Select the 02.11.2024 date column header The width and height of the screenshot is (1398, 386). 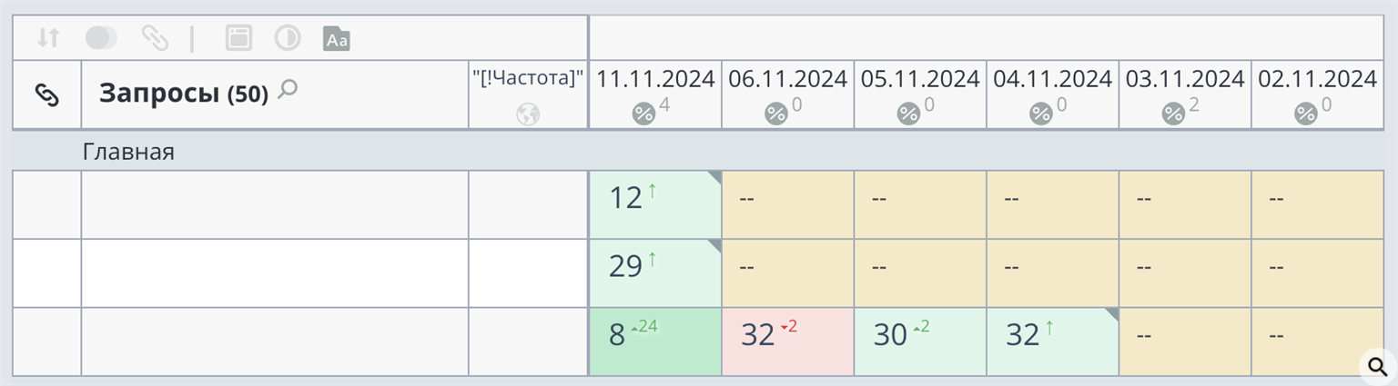(1317, 80)
